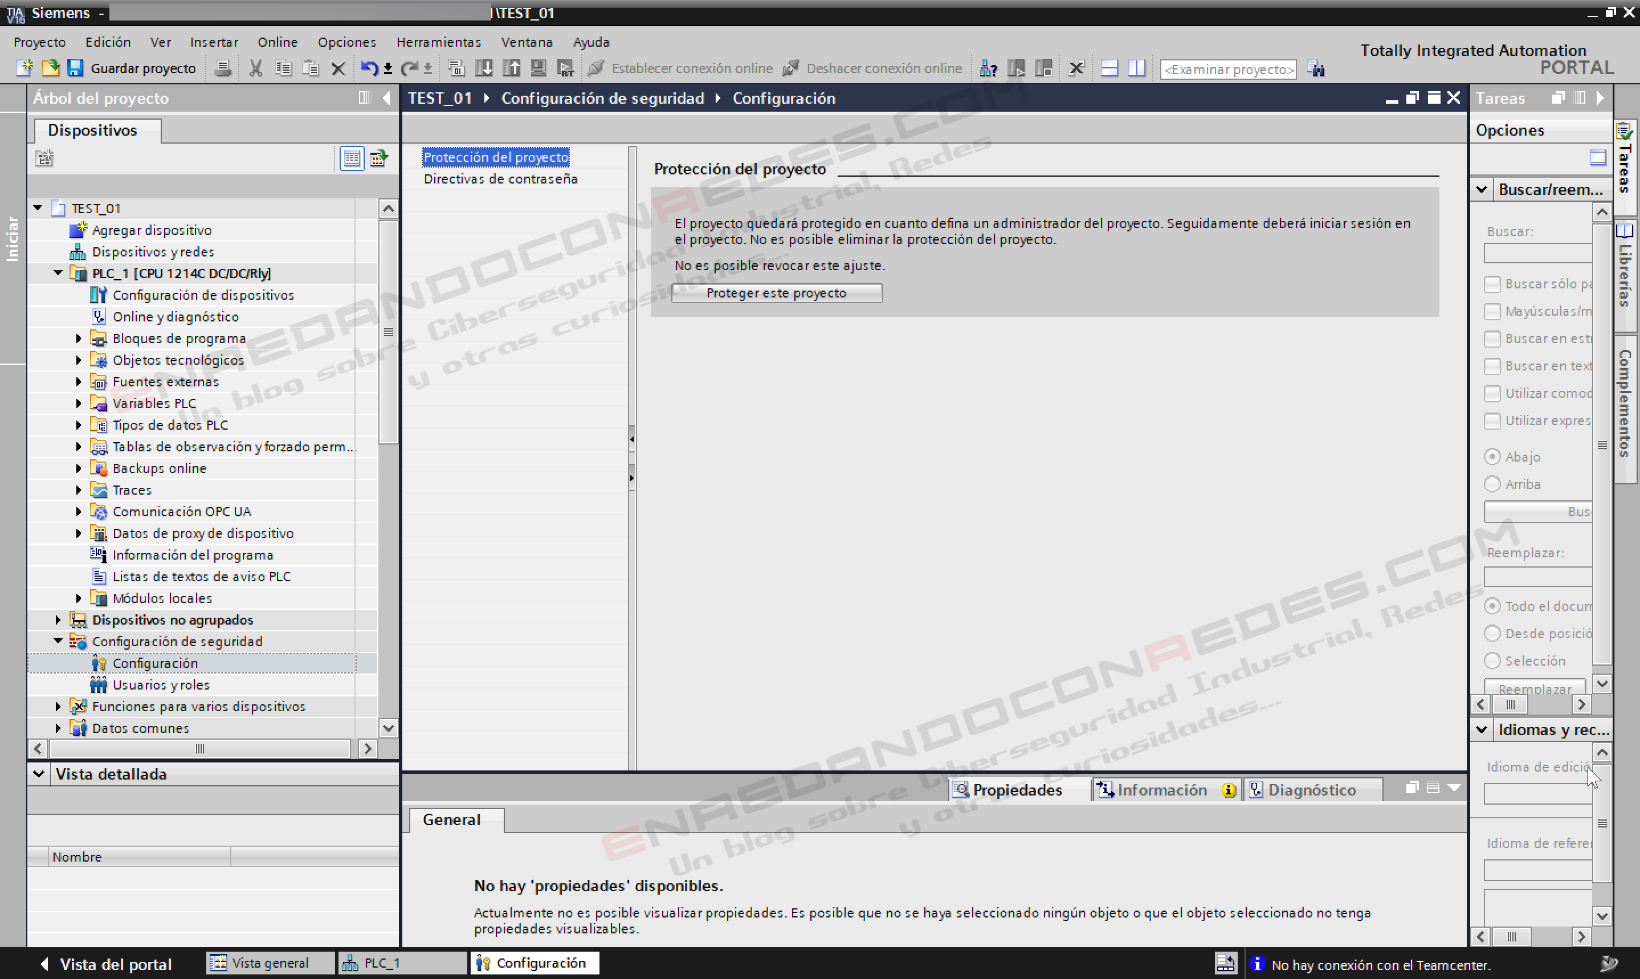
Task: Expand the Bloques de programa folder
Action: 79,338
